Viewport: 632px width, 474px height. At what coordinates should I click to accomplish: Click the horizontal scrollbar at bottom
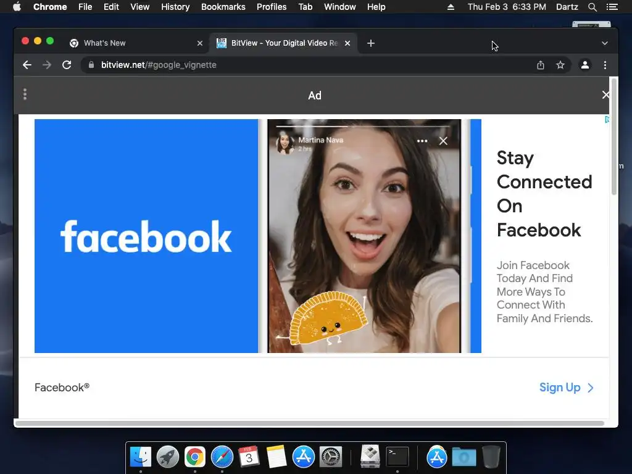pyautogui.click(x=310, y=423)
